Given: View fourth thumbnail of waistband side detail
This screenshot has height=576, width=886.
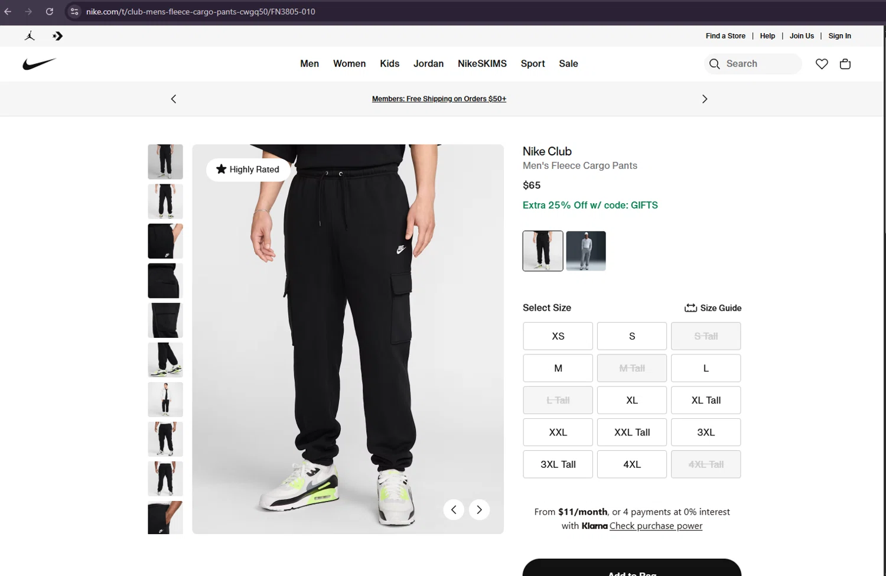Looking at the screenshot, I should point(165,281).
